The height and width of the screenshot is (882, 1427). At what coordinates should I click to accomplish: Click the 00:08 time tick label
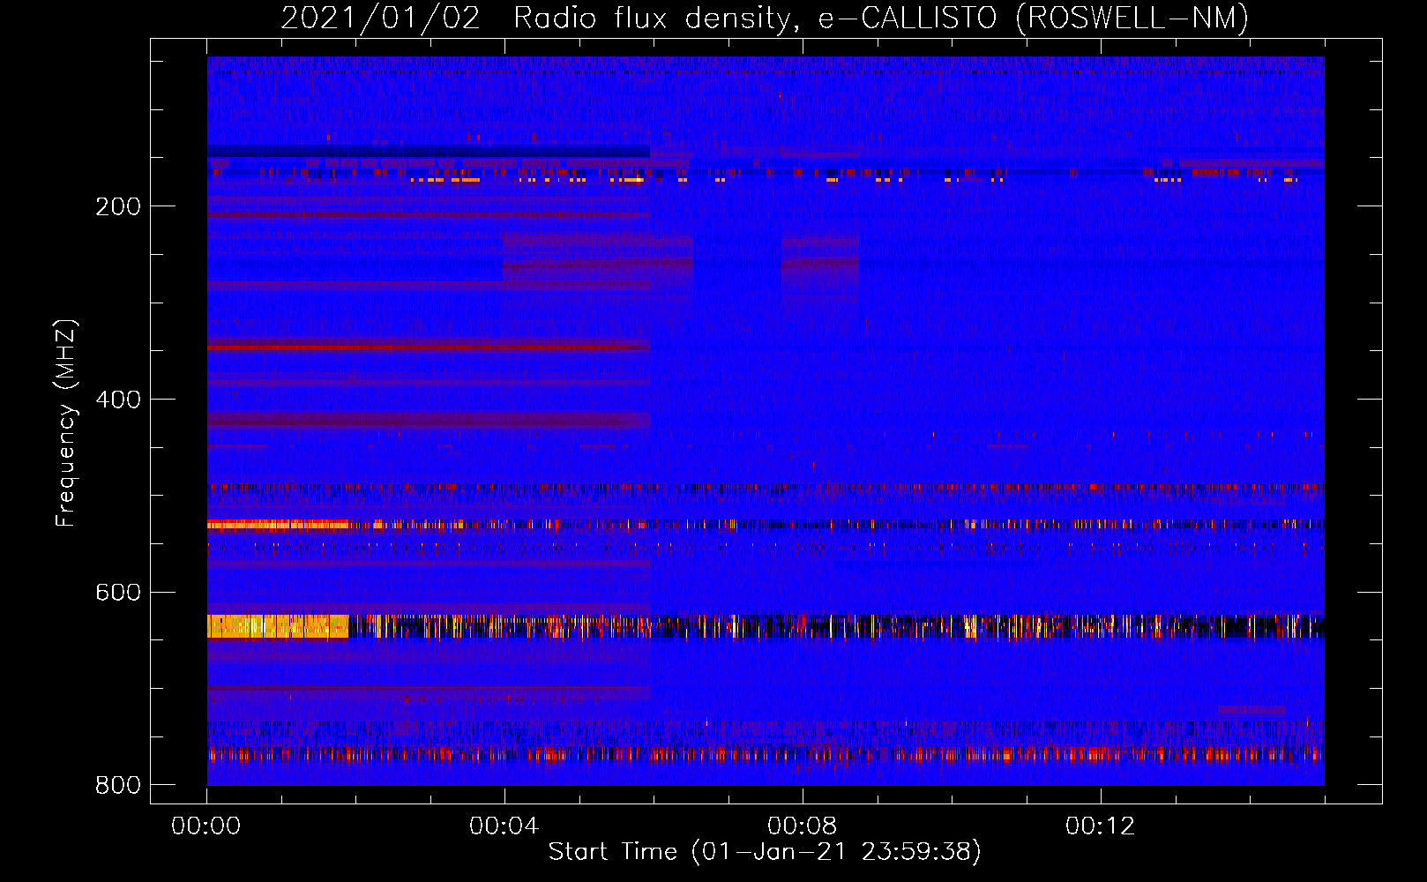click(x=803, y=826)
